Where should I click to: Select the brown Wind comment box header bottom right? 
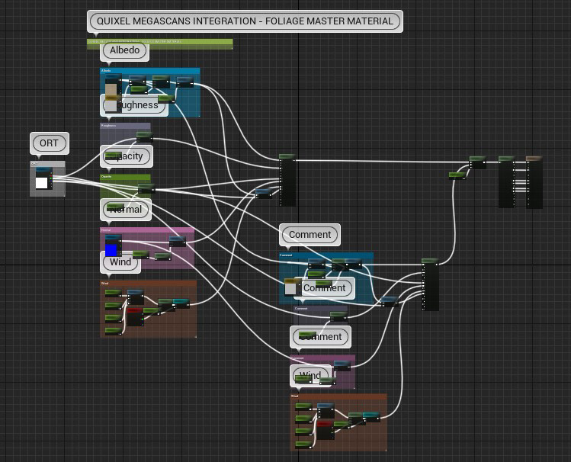pyautogui.click(x=338, y=396)
